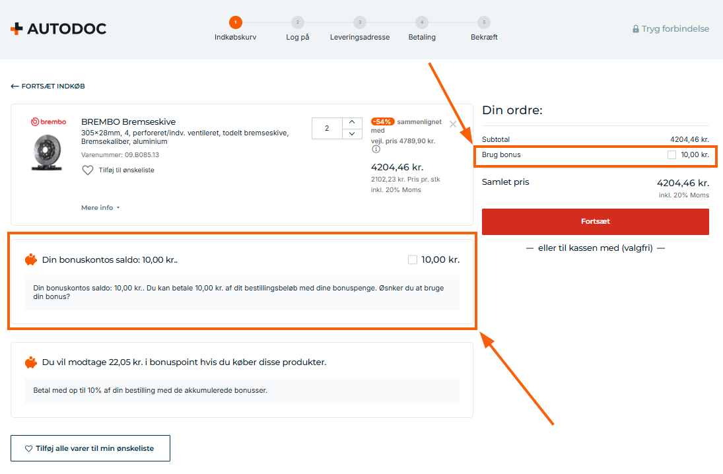Click Tilføj alle varer til min ønskeliste
Image resolution: width=723 pixels, height=474 pixels.
90,448
